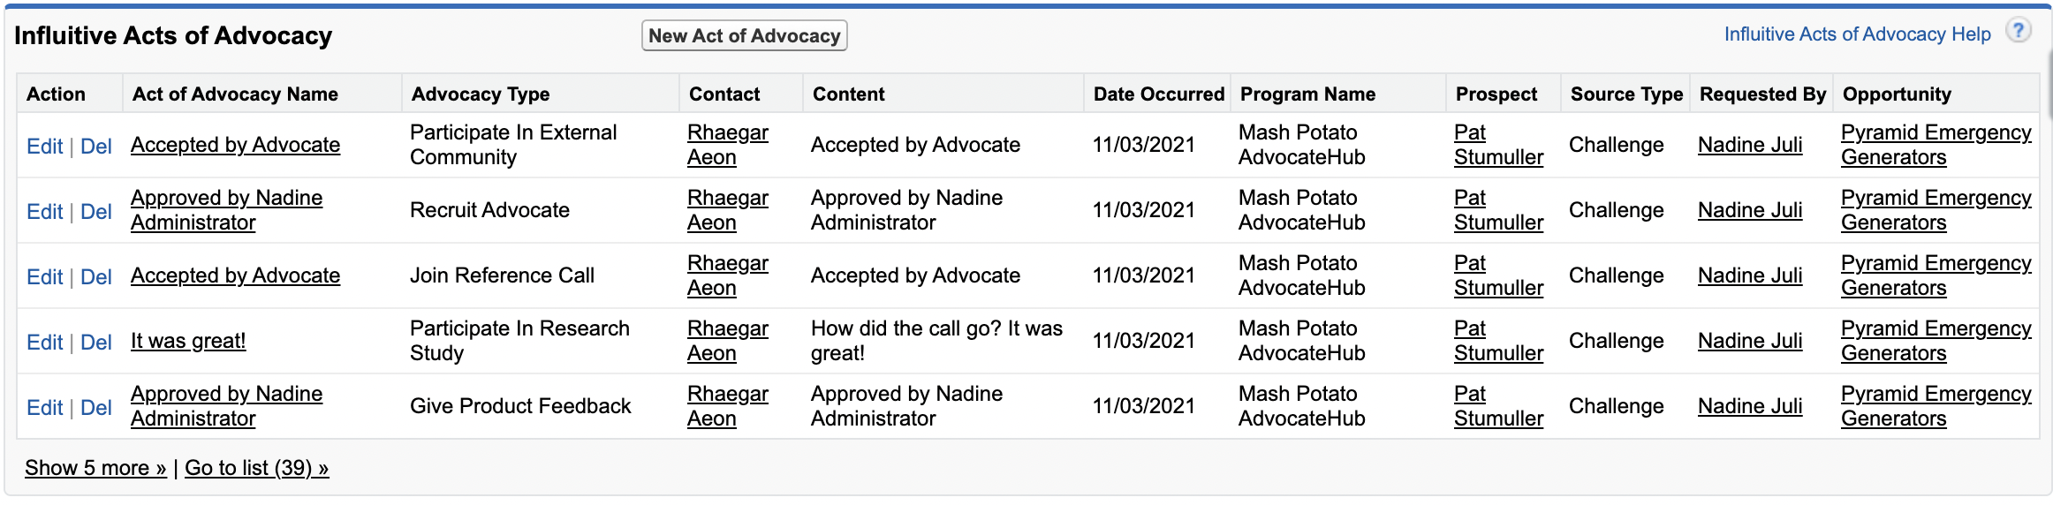Open the help question mark icon
Screen dimensions: 2053x505
2018,32
